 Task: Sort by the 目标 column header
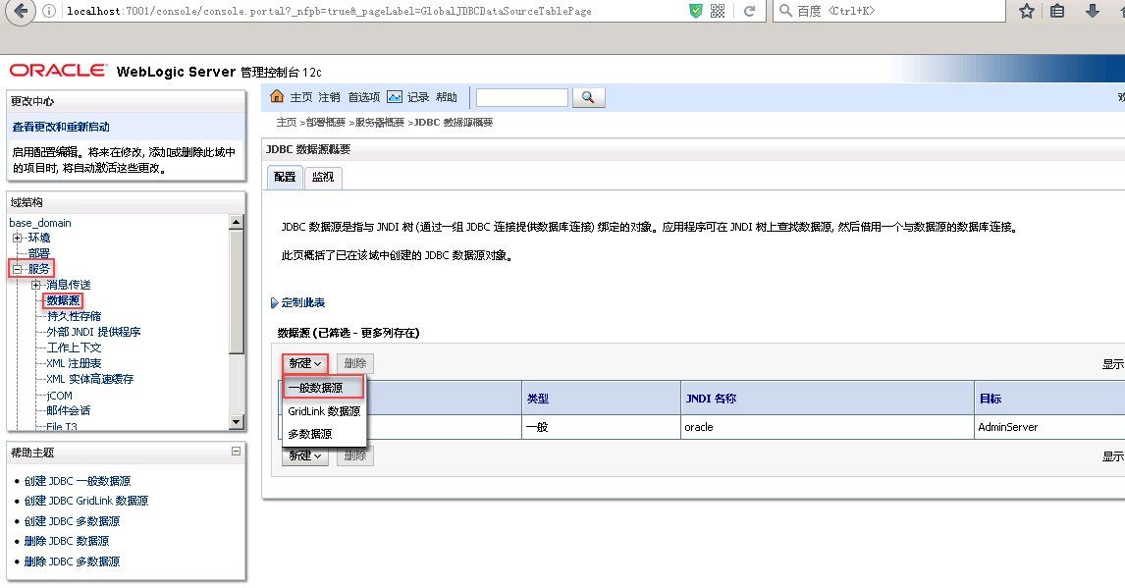(x=991, y=399)
